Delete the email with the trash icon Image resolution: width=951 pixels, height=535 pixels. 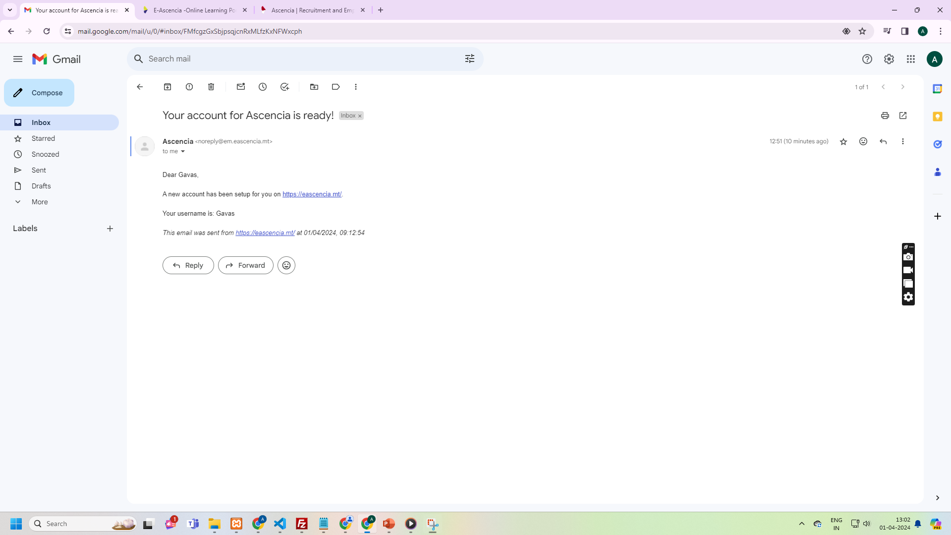point(211,87)
